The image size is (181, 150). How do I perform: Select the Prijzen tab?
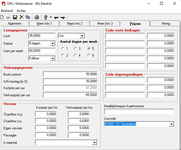135,24
